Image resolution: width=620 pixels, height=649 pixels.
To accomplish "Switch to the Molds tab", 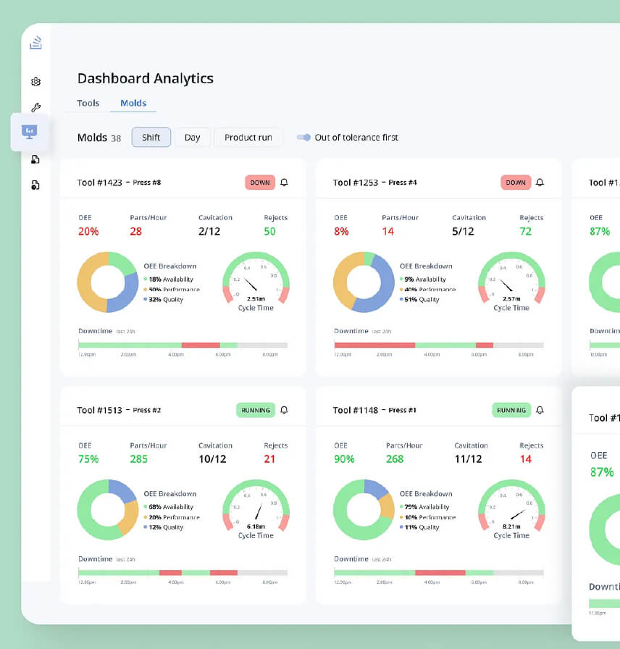I will click(133, 103).
